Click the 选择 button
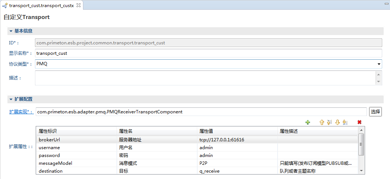The image size is (390, 179). [x=375, y=112]
